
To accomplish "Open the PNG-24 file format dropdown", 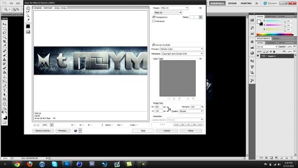I will click(x=168, y=13).
